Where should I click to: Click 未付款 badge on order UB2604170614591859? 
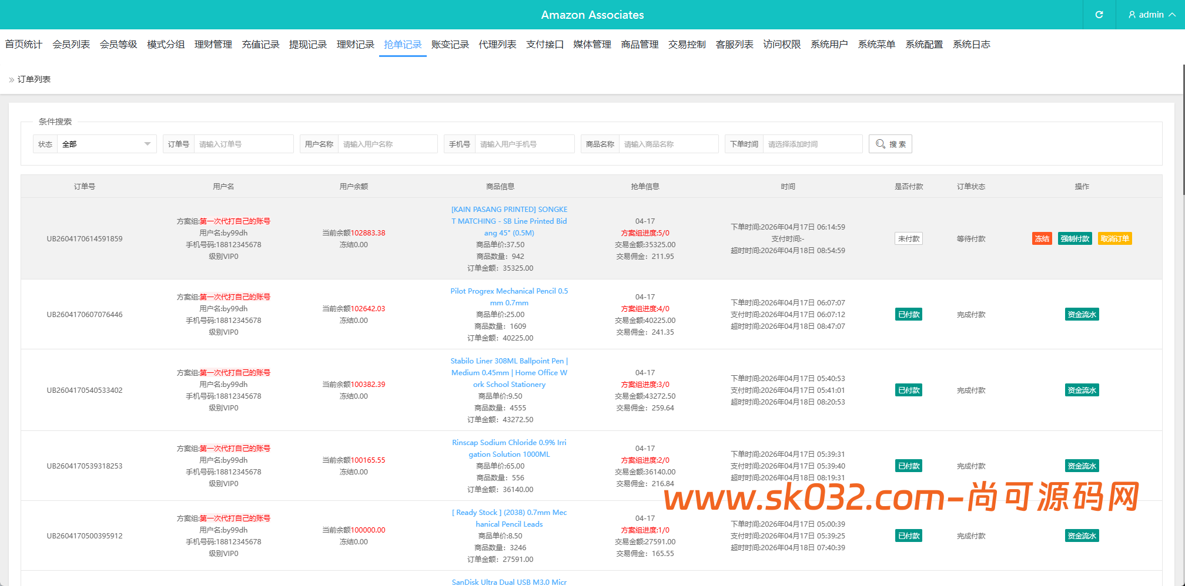pos(909,238)
